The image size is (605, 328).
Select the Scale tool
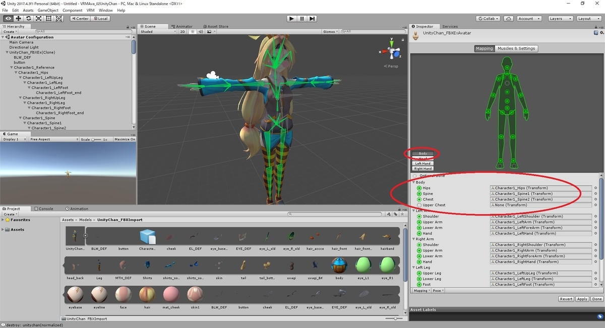tap(38, 19)
